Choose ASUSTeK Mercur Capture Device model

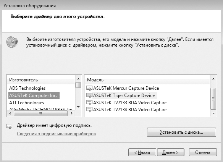126,88
